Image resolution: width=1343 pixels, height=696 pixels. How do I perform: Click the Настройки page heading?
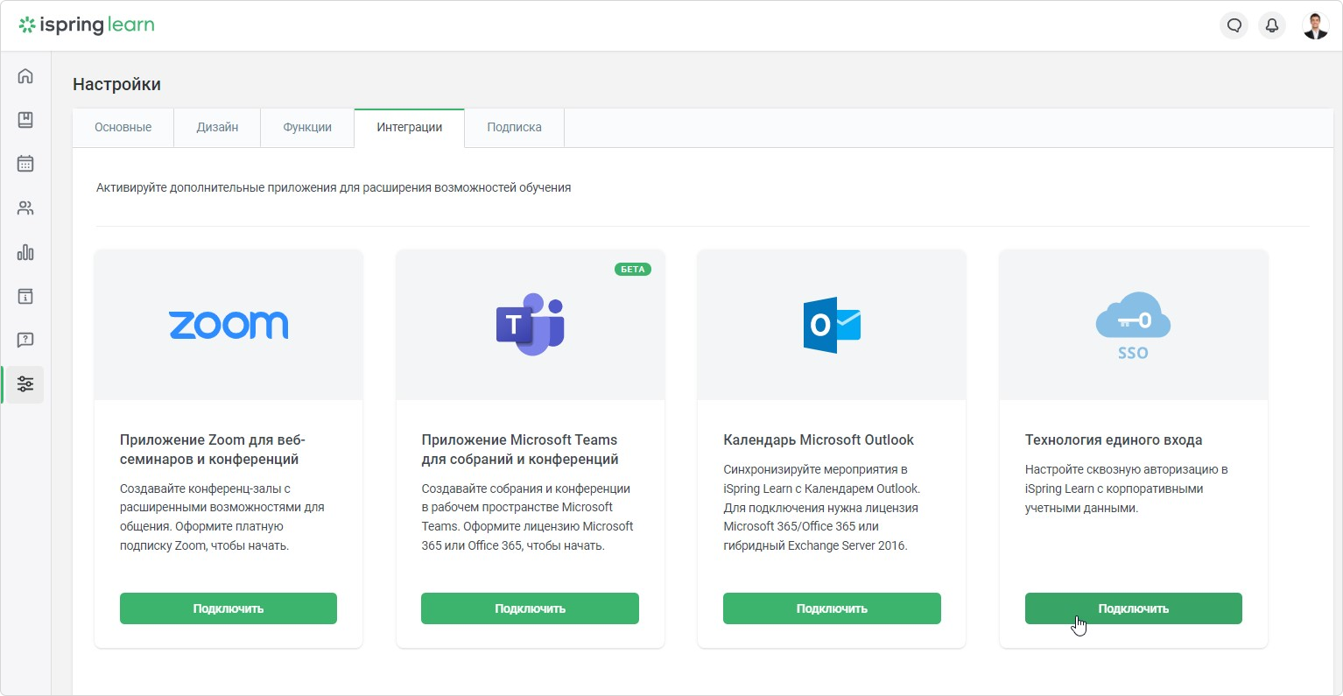[x=116, y=84]
